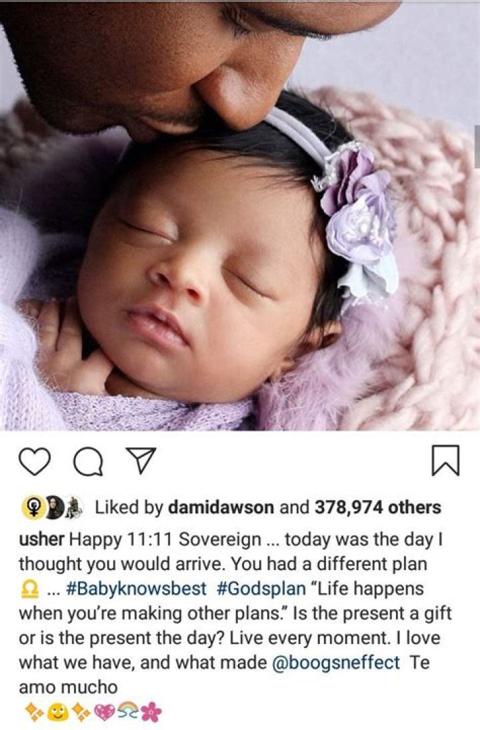Open the damidawson profile link
Viewport: 480px width, 730px height.
coord(221,507)
